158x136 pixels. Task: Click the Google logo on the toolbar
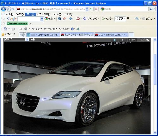(12, 19)
